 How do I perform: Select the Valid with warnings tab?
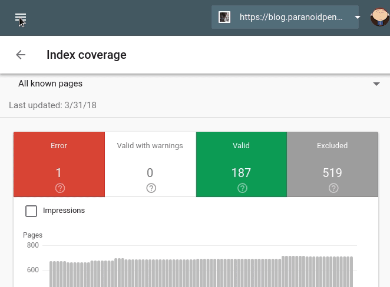[x=150, y=164]
